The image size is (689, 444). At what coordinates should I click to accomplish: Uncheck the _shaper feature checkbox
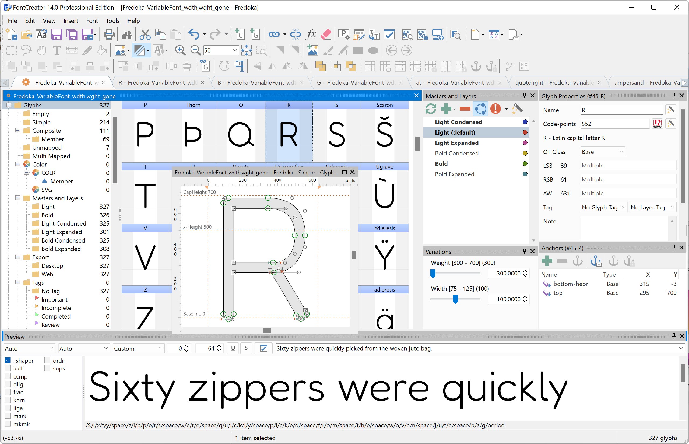point(8,360)
